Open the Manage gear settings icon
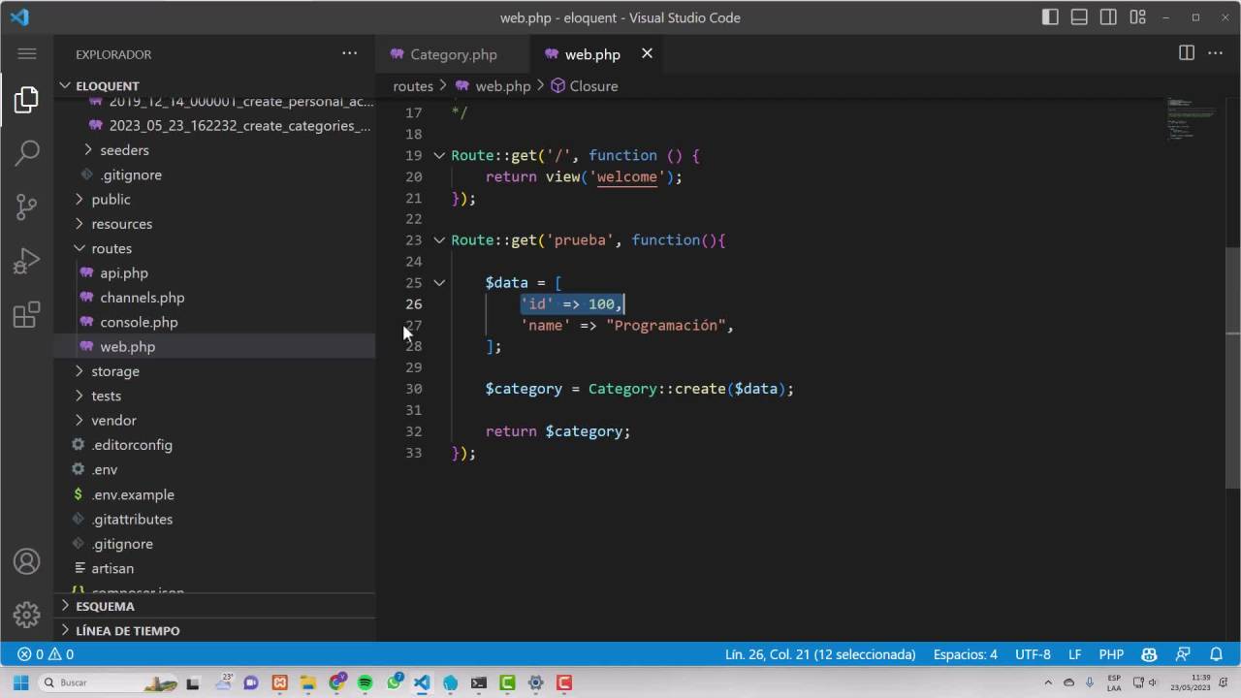1241x698 pixels. 27,615
